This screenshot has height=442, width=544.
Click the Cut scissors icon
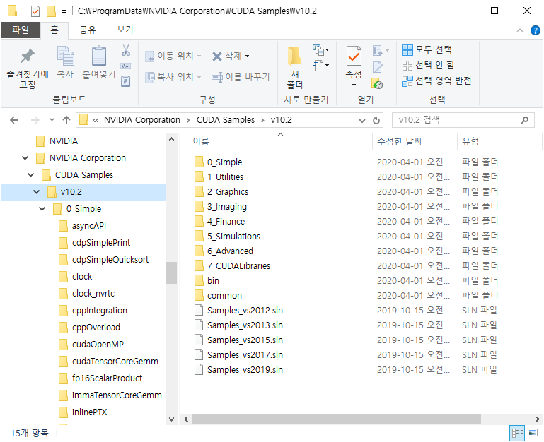point(126,50)
